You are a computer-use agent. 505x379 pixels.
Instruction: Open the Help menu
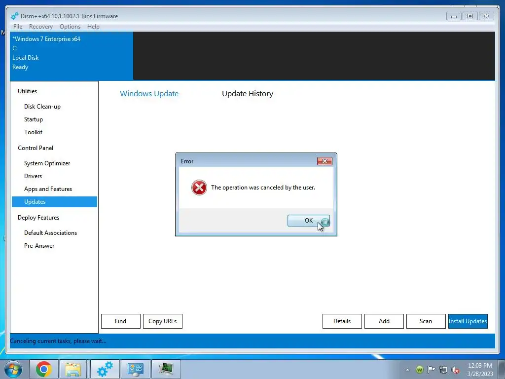(x=93, y=27)
